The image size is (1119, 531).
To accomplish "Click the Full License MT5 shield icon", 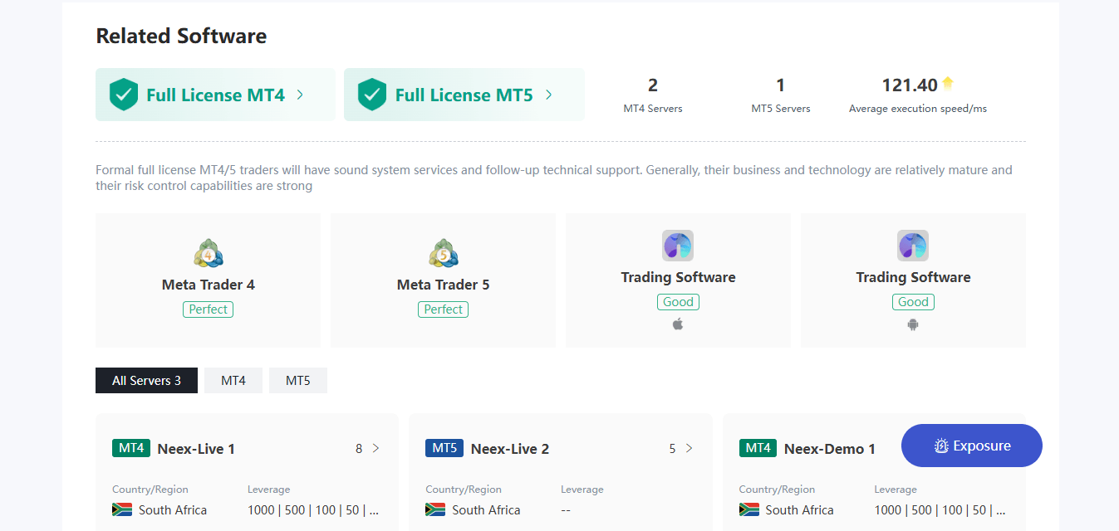I will [x=372, y=95].
